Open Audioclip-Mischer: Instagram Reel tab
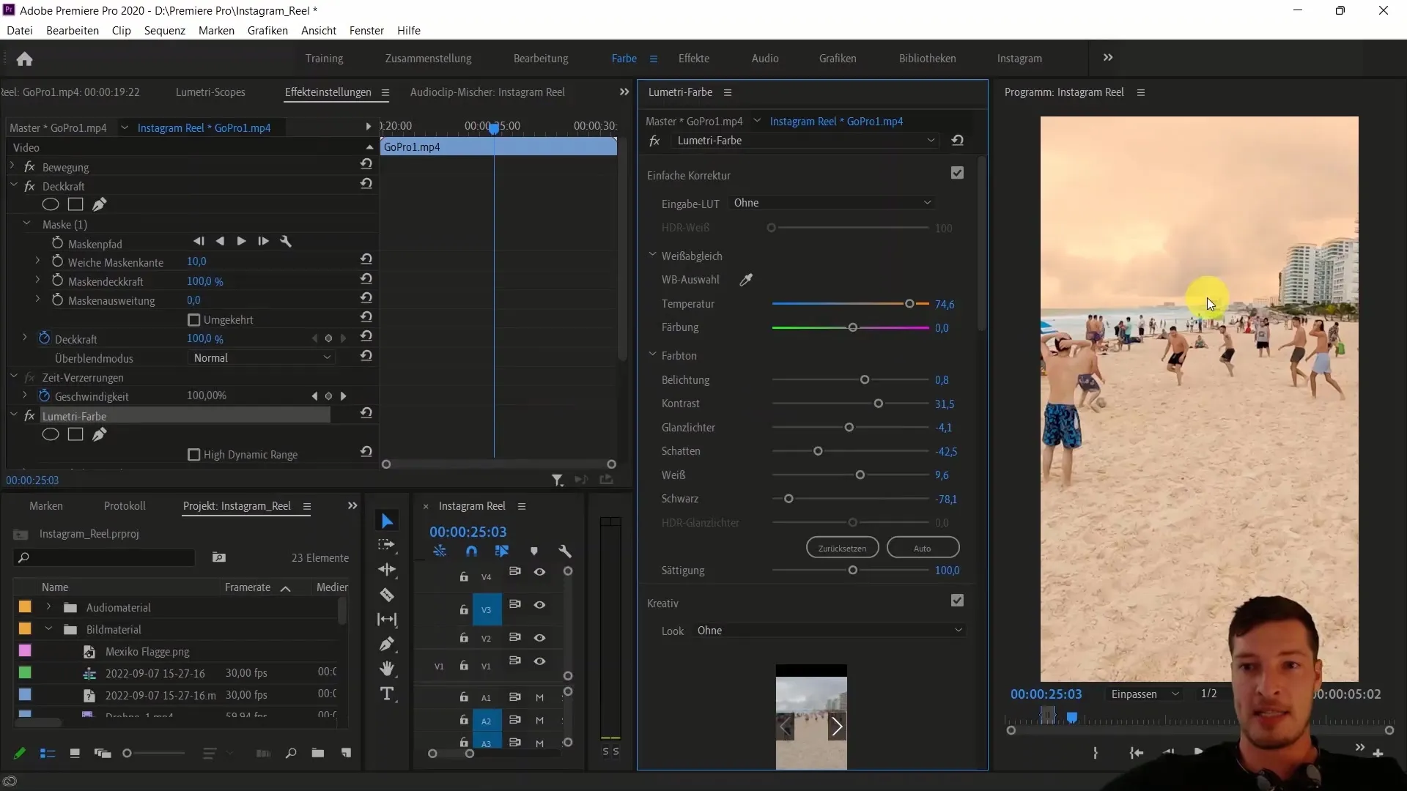 487,92
